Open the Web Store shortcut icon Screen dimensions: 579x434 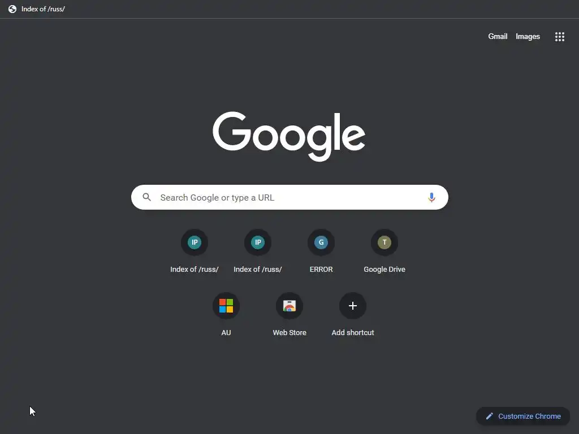pos(289,306)
